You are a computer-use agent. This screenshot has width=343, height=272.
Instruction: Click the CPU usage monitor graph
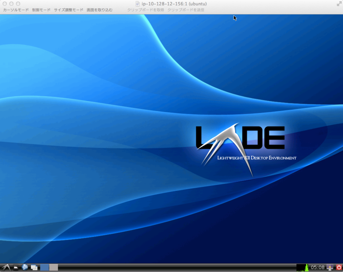(303, 267)
